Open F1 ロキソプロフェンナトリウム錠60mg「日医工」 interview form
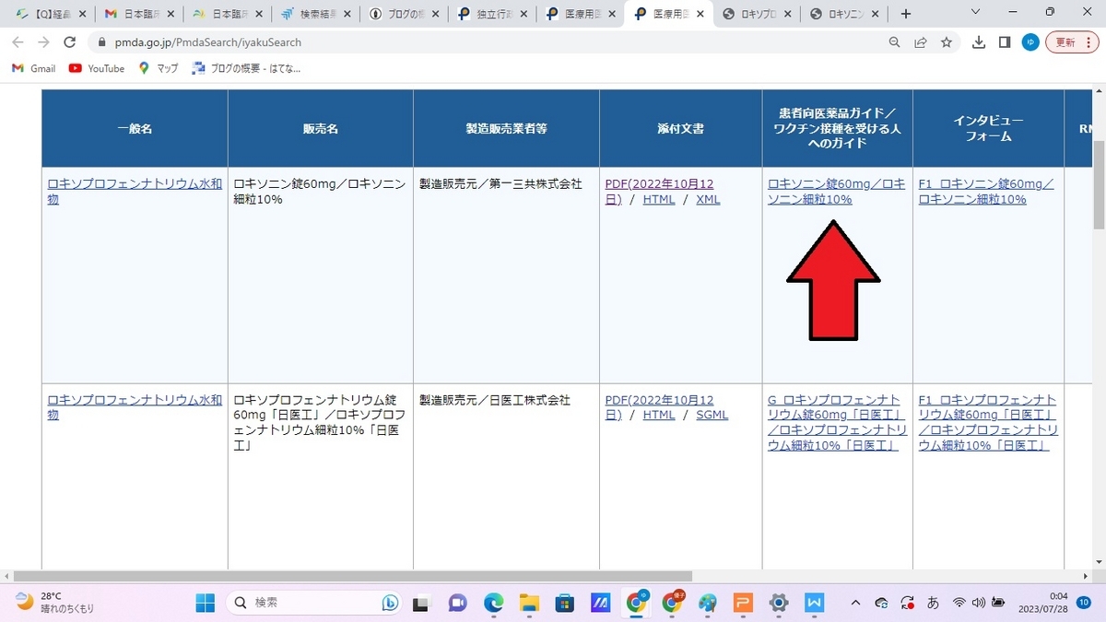The height and width of the screenshot is (622, 1106). (988, 422)
